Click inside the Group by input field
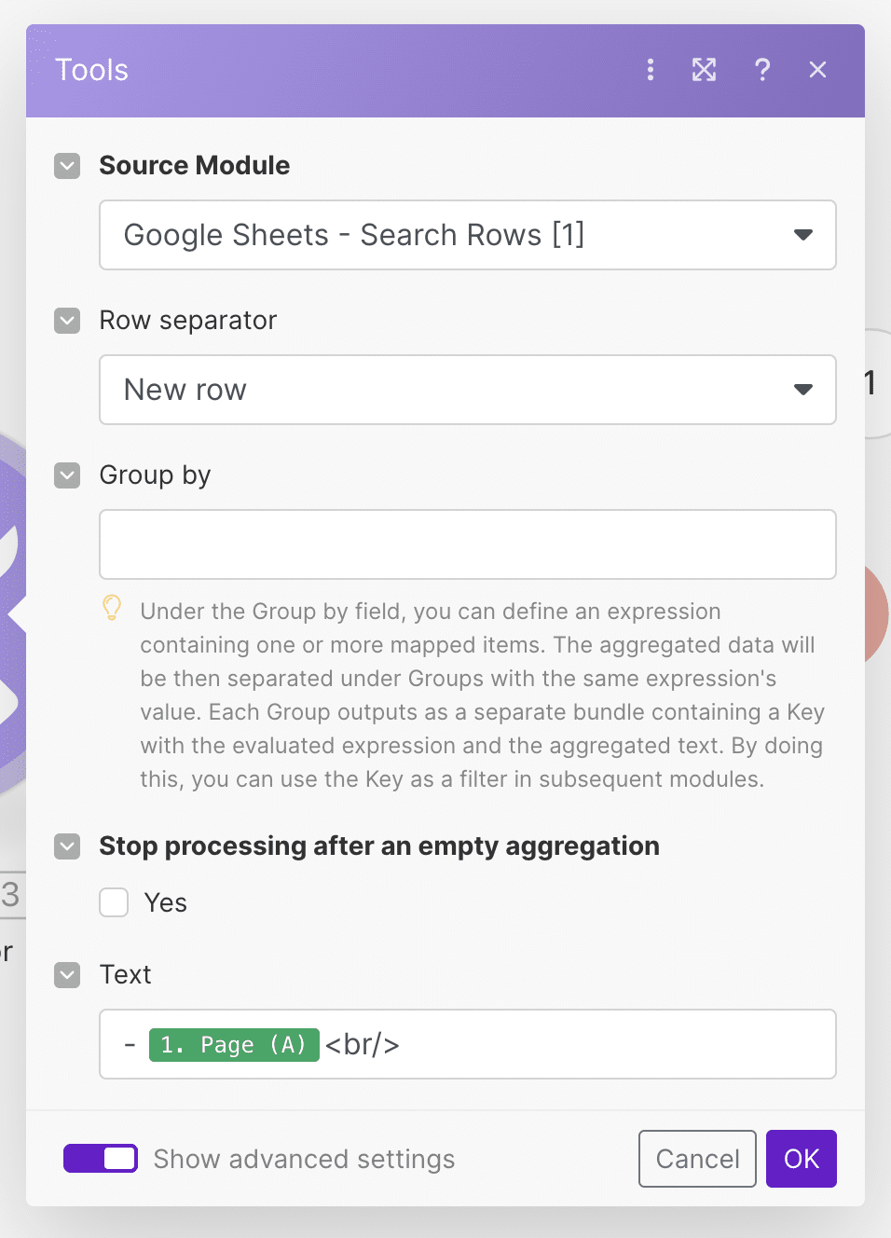 [468, 544]
